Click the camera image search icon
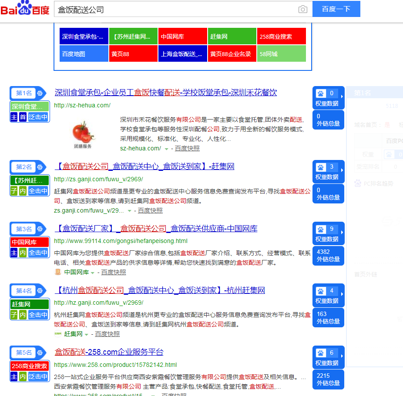The width and height of the screenshot is (403, 396). (x=303, y=9)
